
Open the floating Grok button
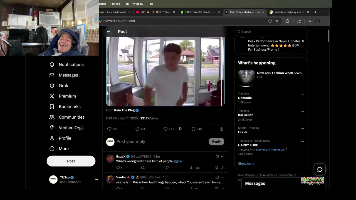click(x=320, y=169)
